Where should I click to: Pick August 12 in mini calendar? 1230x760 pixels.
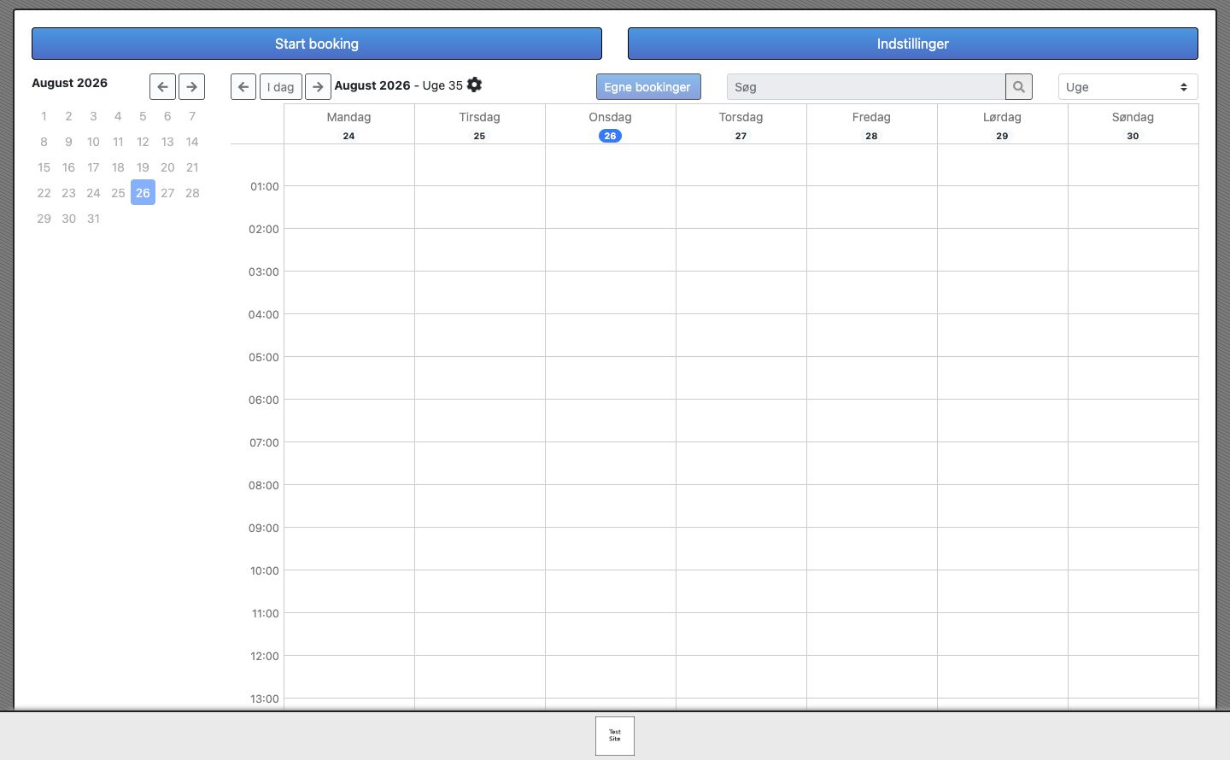point(143,142)
